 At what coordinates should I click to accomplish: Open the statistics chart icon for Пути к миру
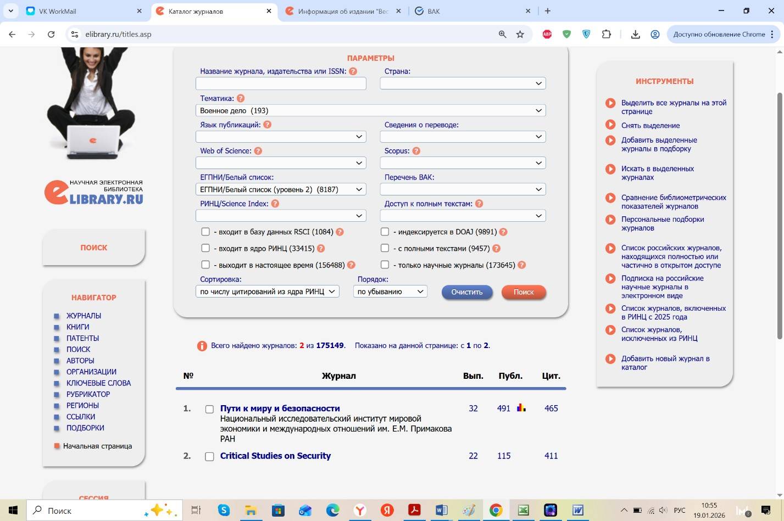click(x=521, y=408)
